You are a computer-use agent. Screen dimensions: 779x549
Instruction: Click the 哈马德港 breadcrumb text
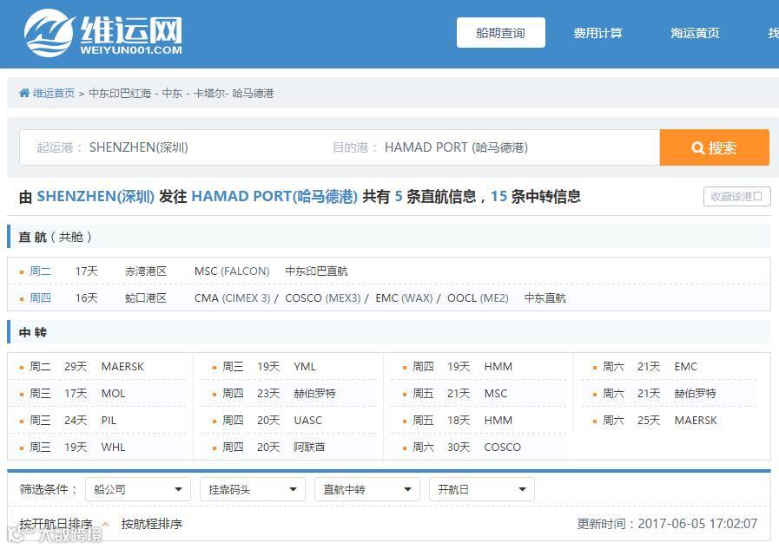click(253, 94)
